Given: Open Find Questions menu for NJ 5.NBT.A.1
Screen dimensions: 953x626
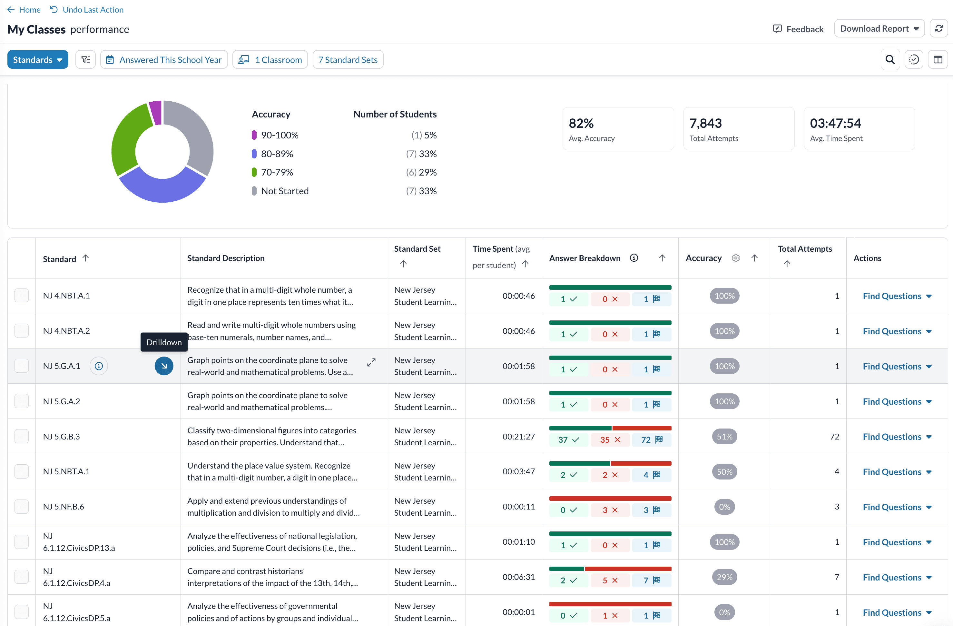Looking at the screenshot, I should pyautogui.click(x=897, y=472).
